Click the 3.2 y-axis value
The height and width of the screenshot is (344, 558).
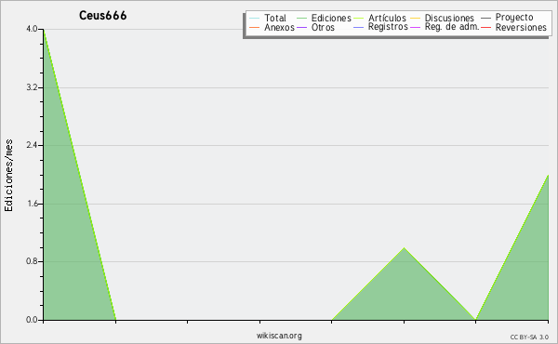point(32,87)
